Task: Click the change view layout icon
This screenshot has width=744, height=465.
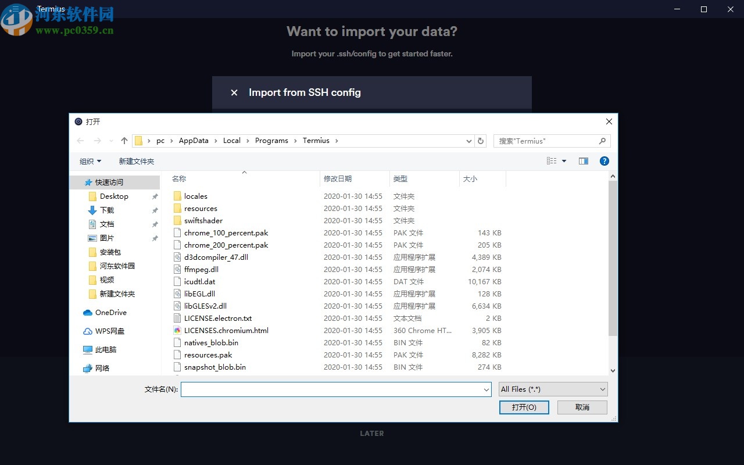Action: click(552, 161)
